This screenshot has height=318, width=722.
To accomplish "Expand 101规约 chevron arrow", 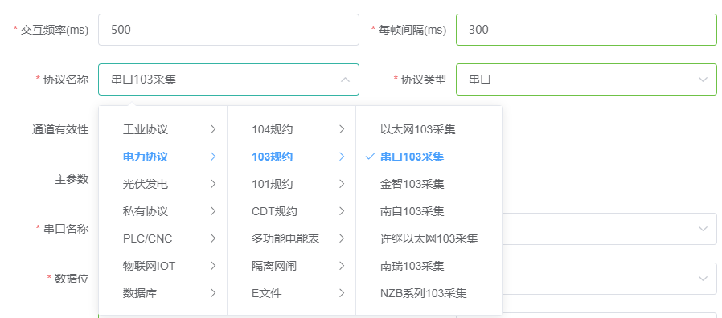I will pyautogui.click(x=342, y=184).
